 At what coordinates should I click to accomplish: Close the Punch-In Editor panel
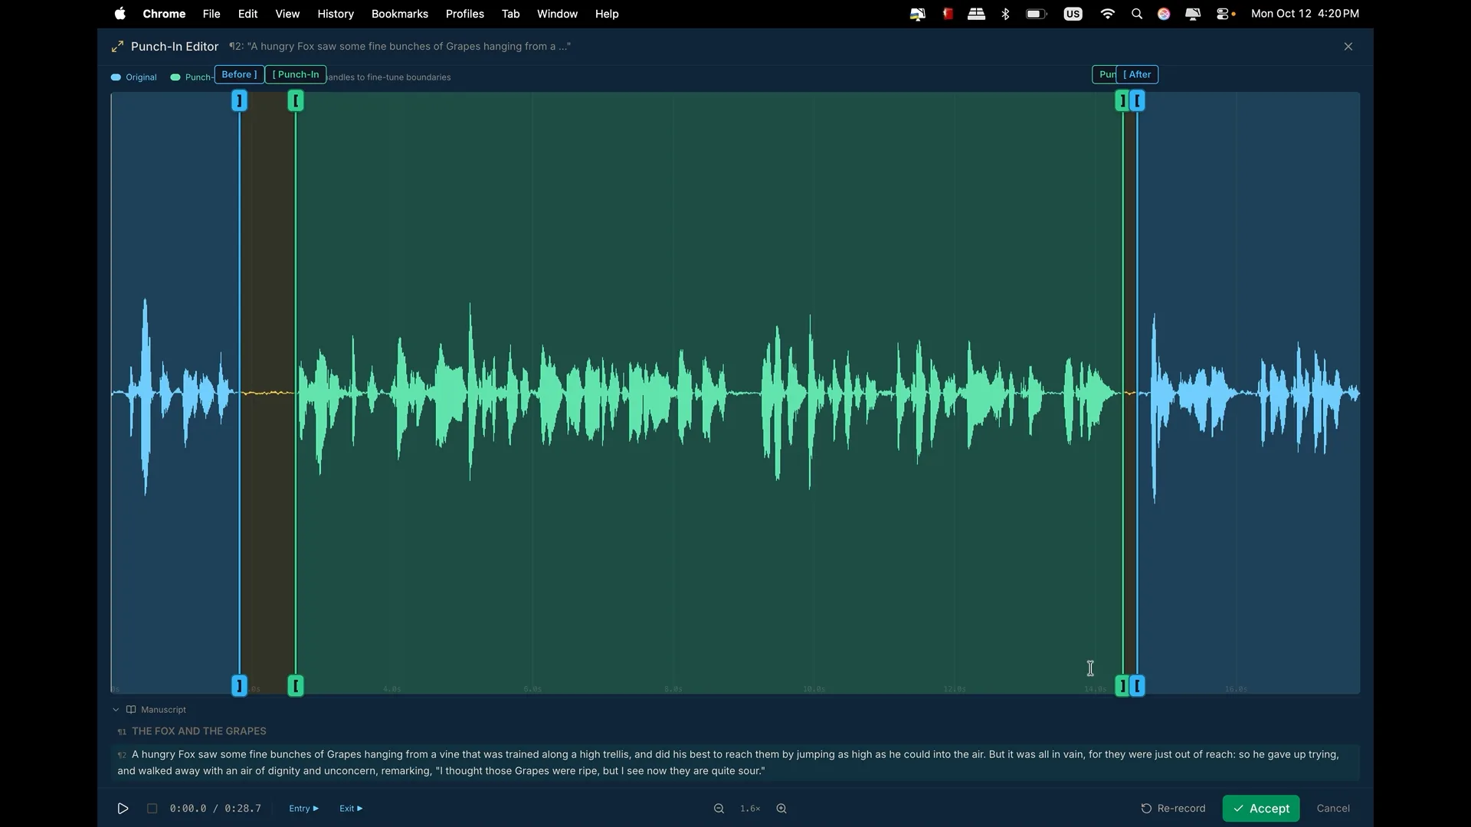click(1348, 47)
